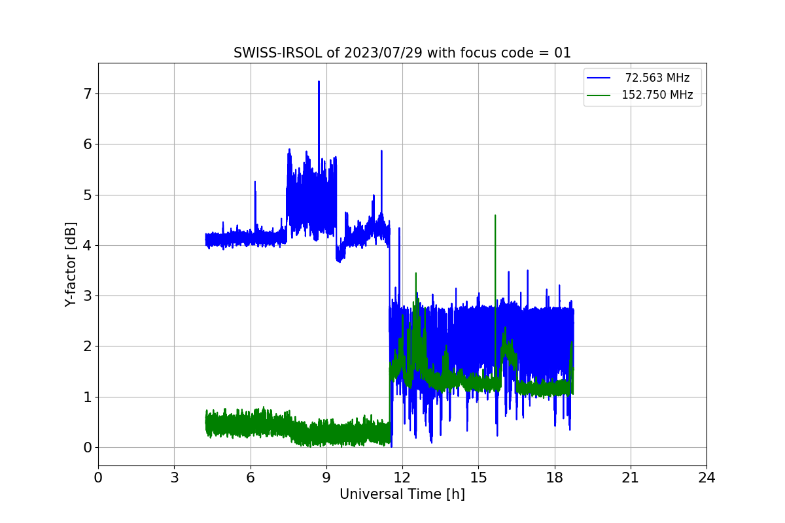Click the Y-factor [dB] axis label
The width and height of the screenshot is (785, 523).
pyautogui.click(x=71, y=264)
